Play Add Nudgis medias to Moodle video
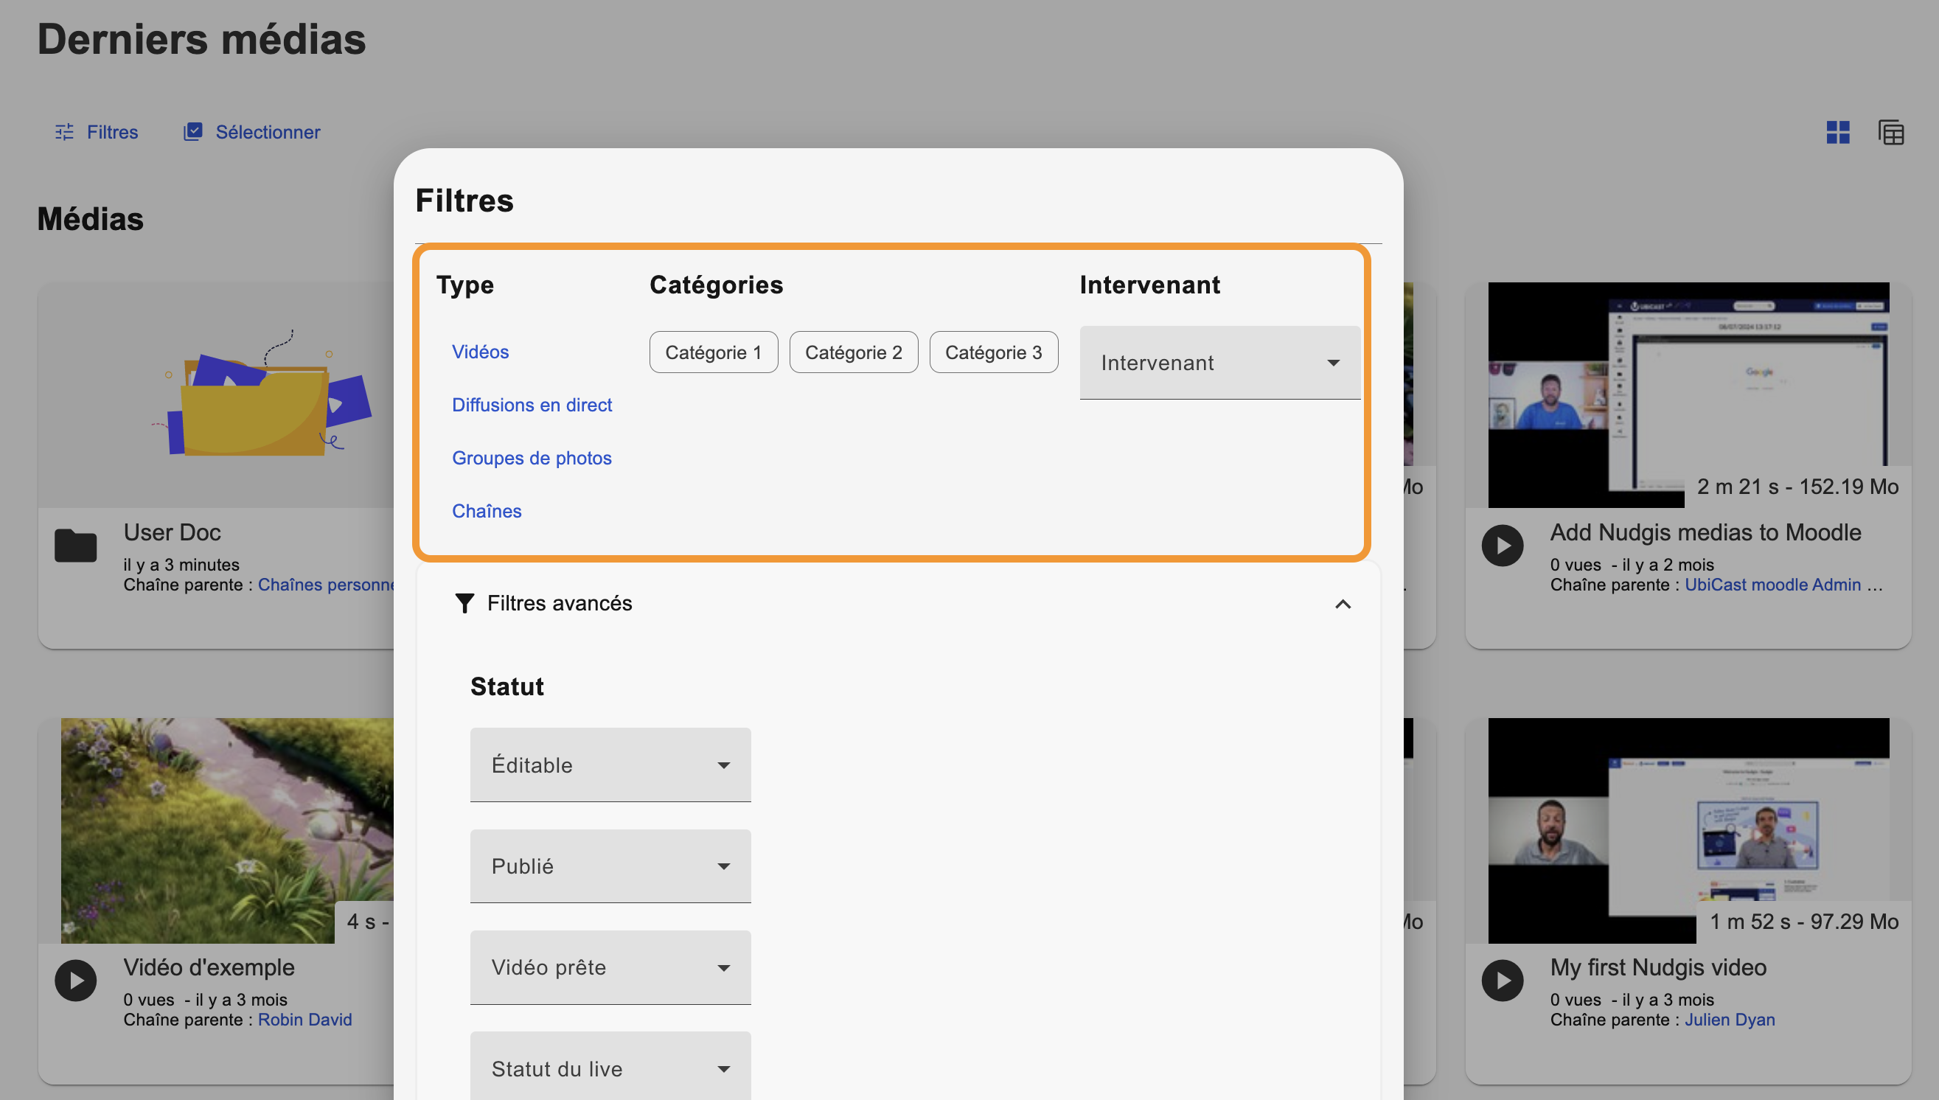Image resolution: width=1939 pixels, height=1100 pixels. [1502, 546]
